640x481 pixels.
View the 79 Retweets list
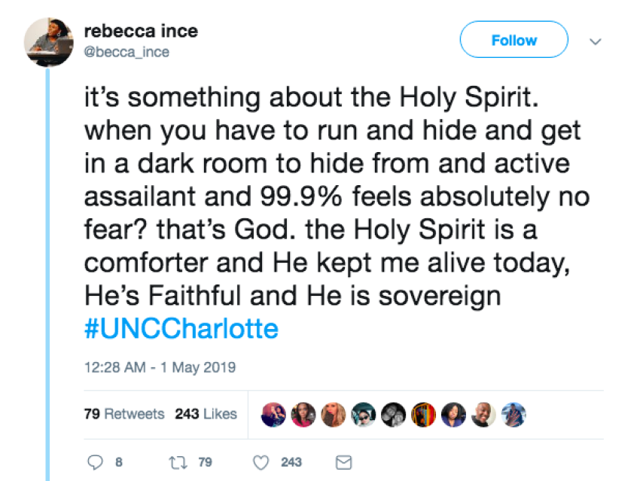[123, 413]
